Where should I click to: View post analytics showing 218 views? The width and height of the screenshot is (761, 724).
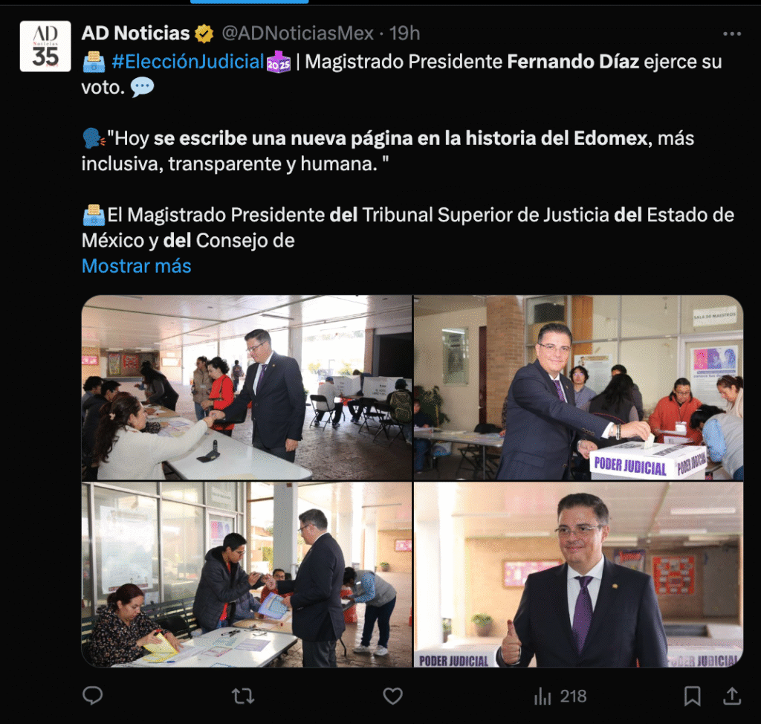tap(560, 696)
